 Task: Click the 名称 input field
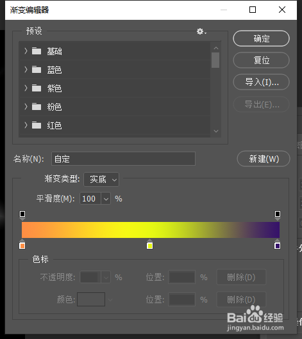coord(123,159)
